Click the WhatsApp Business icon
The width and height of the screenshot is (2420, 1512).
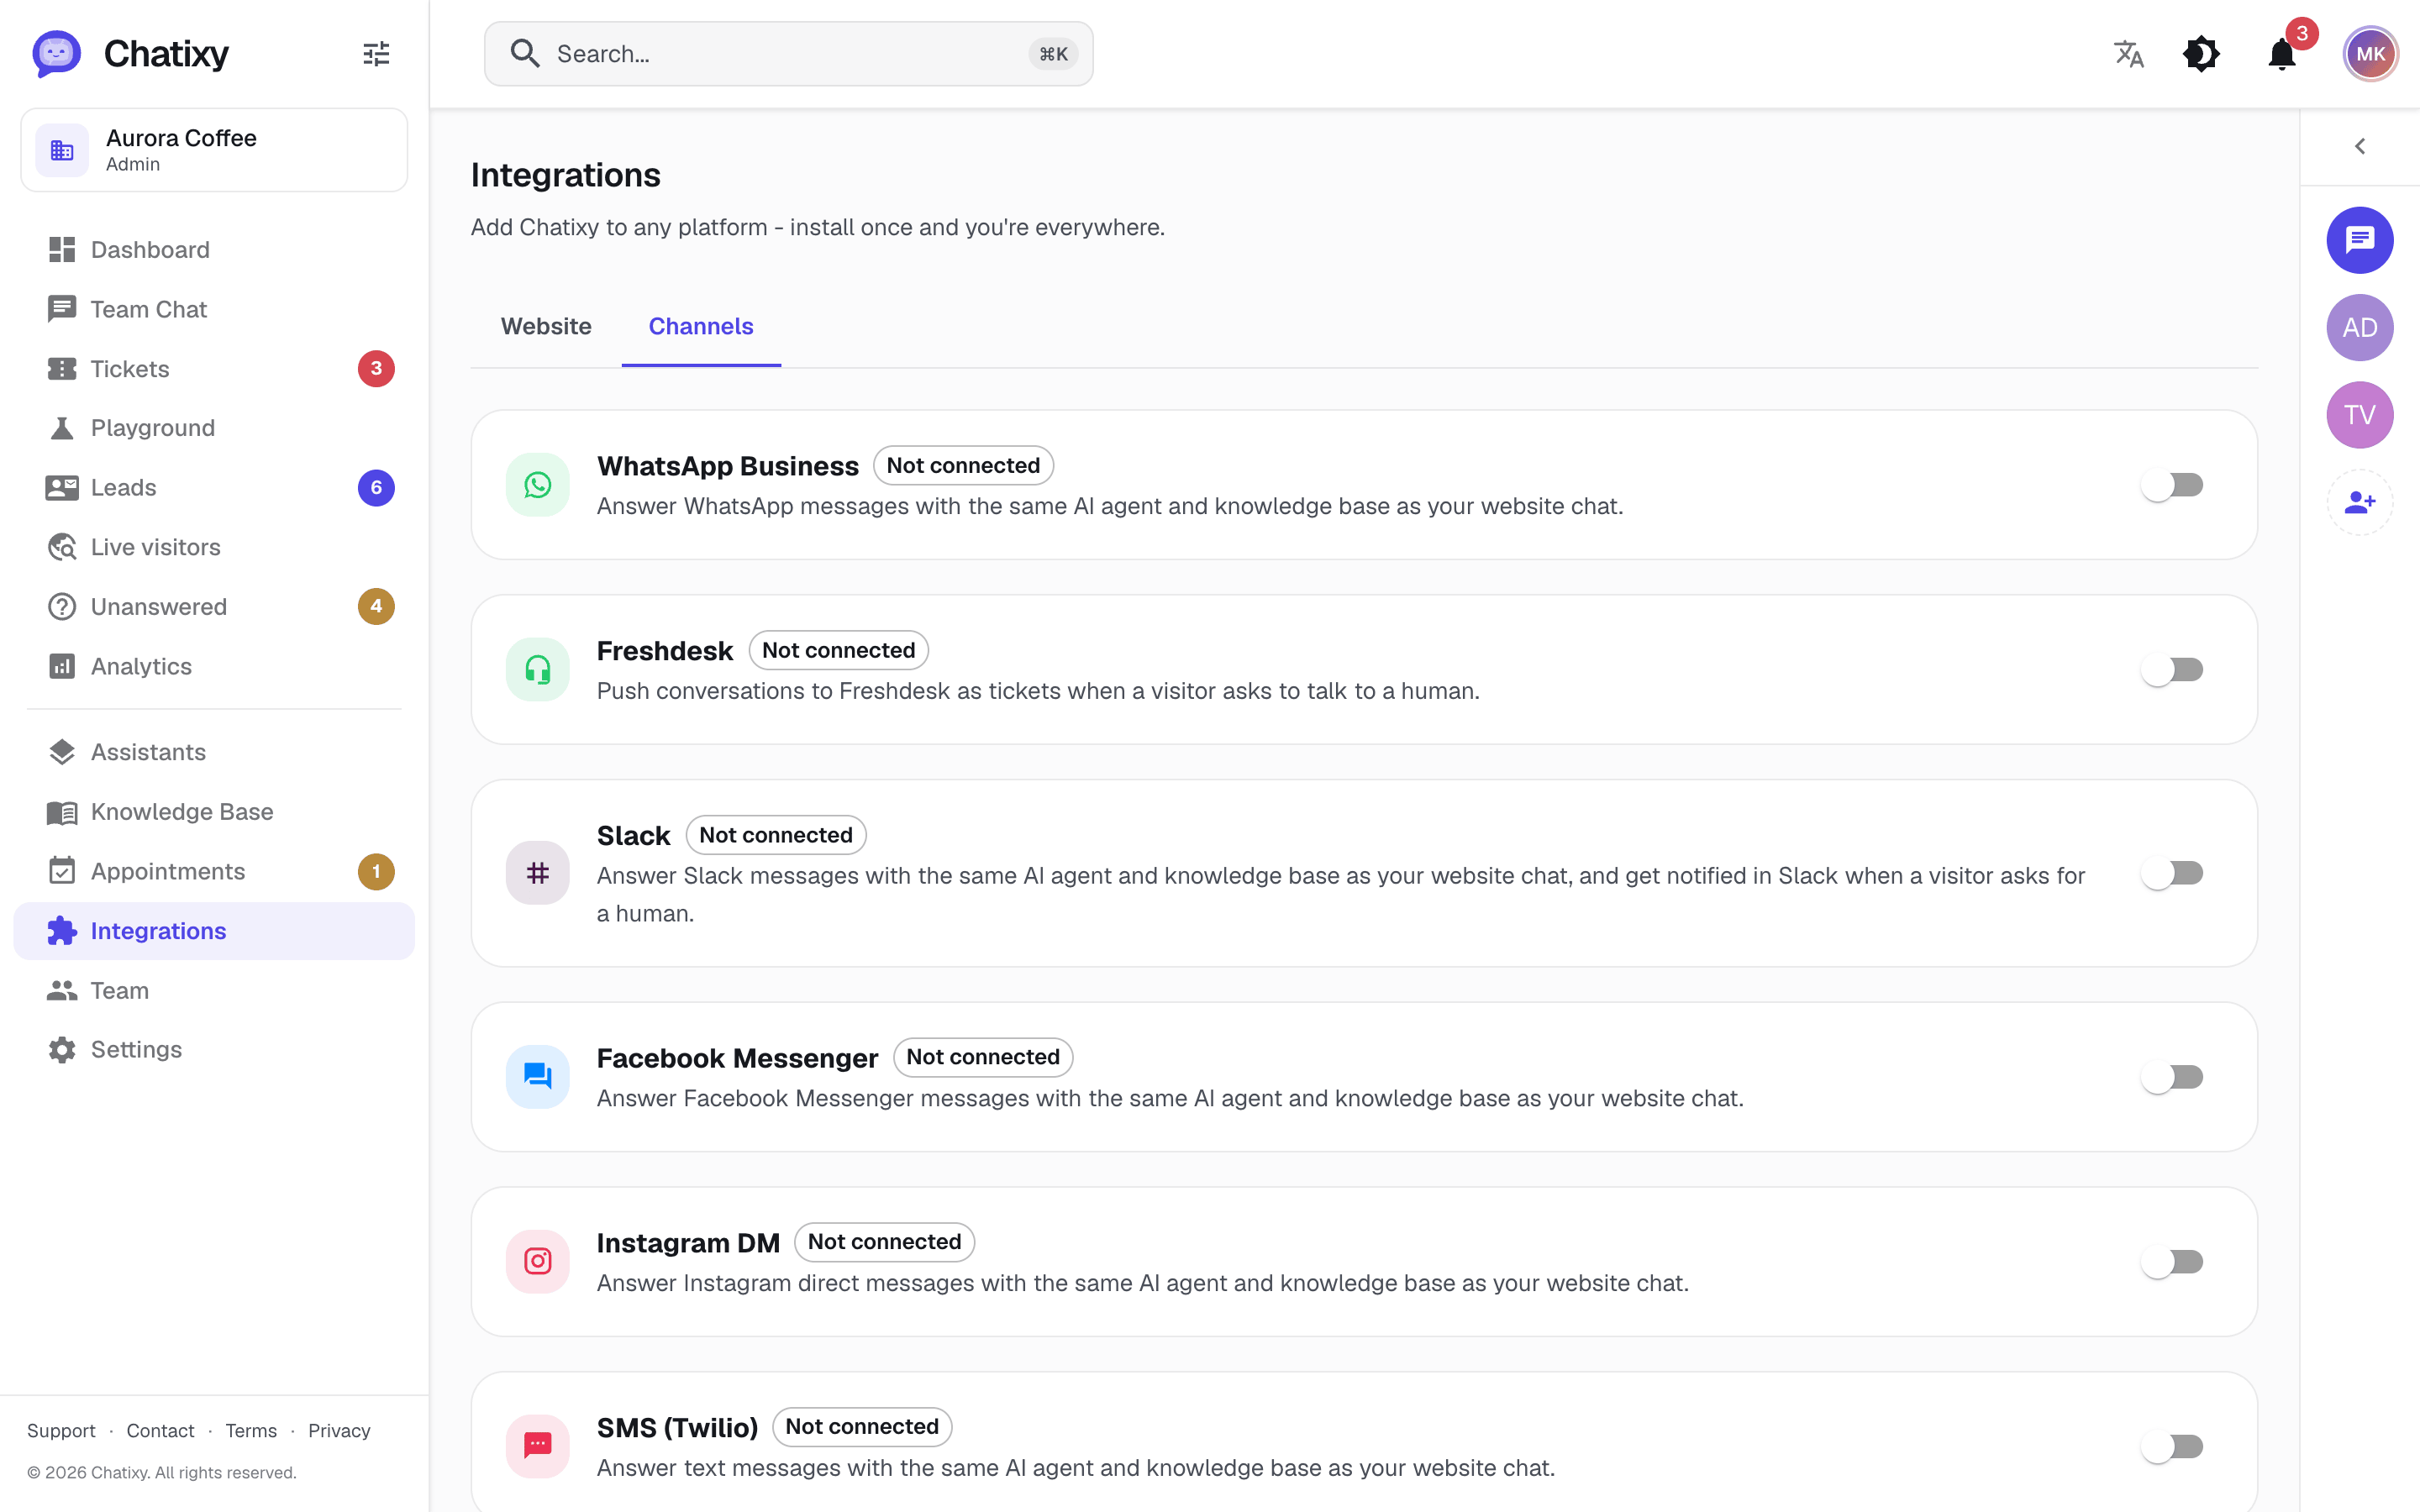[538, 485]
